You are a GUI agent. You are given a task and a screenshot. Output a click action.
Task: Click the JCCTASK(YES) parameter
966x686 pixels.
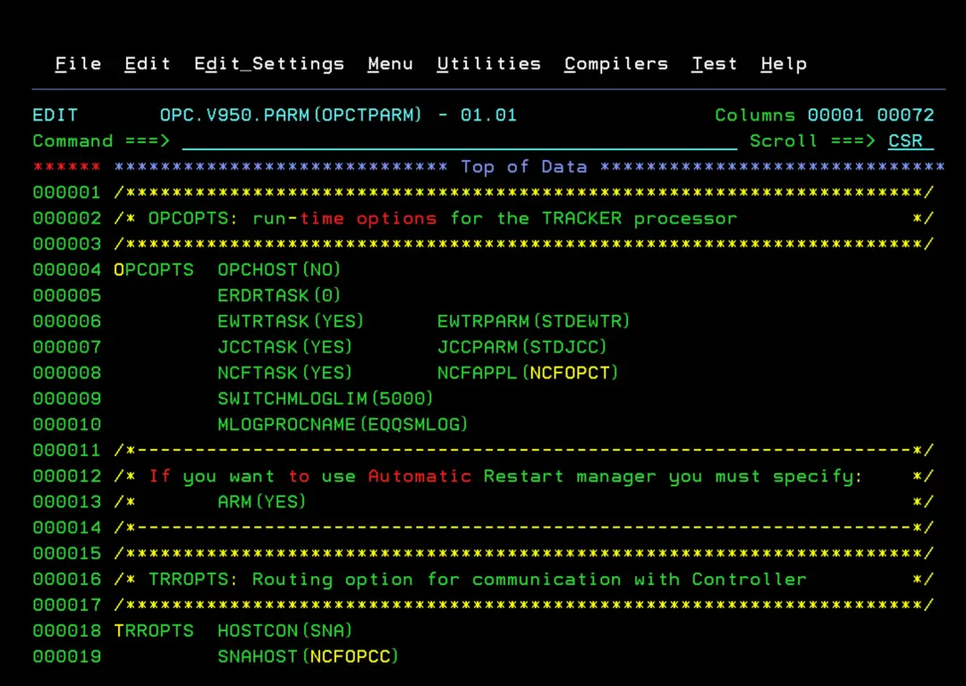coord(284,347)
